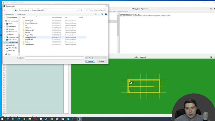This screenshot has width=215, height=121.
Task: Close the Открыть файл dialog
Action: [x=107, y=6]
